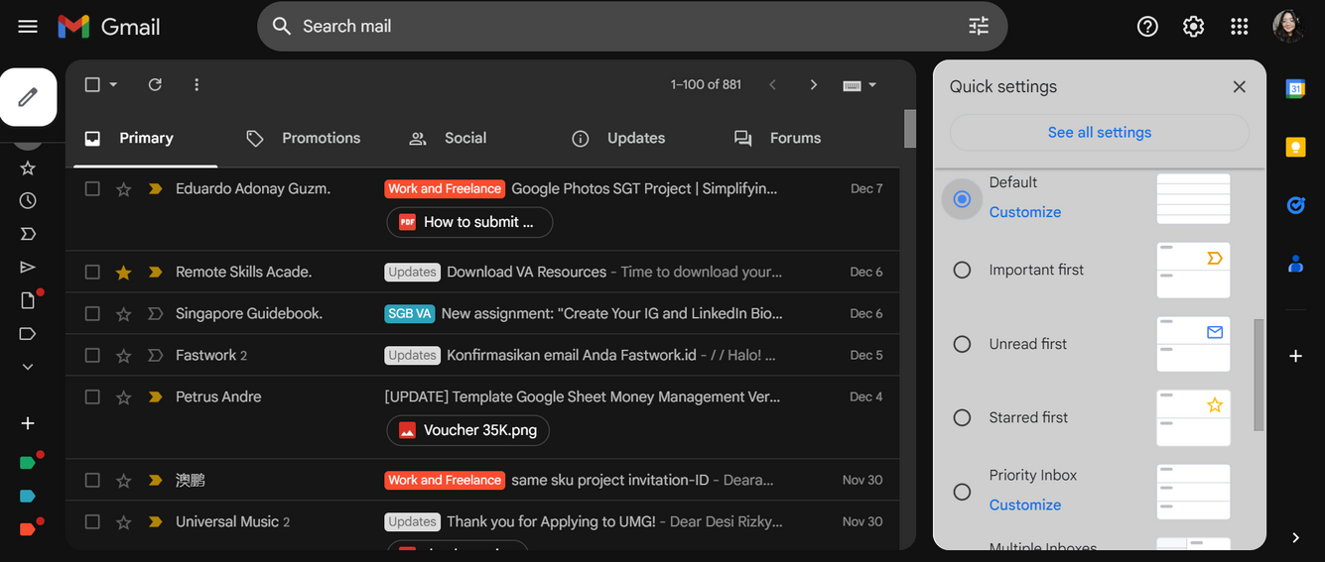Open Google Tasks side panel icon
1325x562 pixels.
pos(1295,205)
